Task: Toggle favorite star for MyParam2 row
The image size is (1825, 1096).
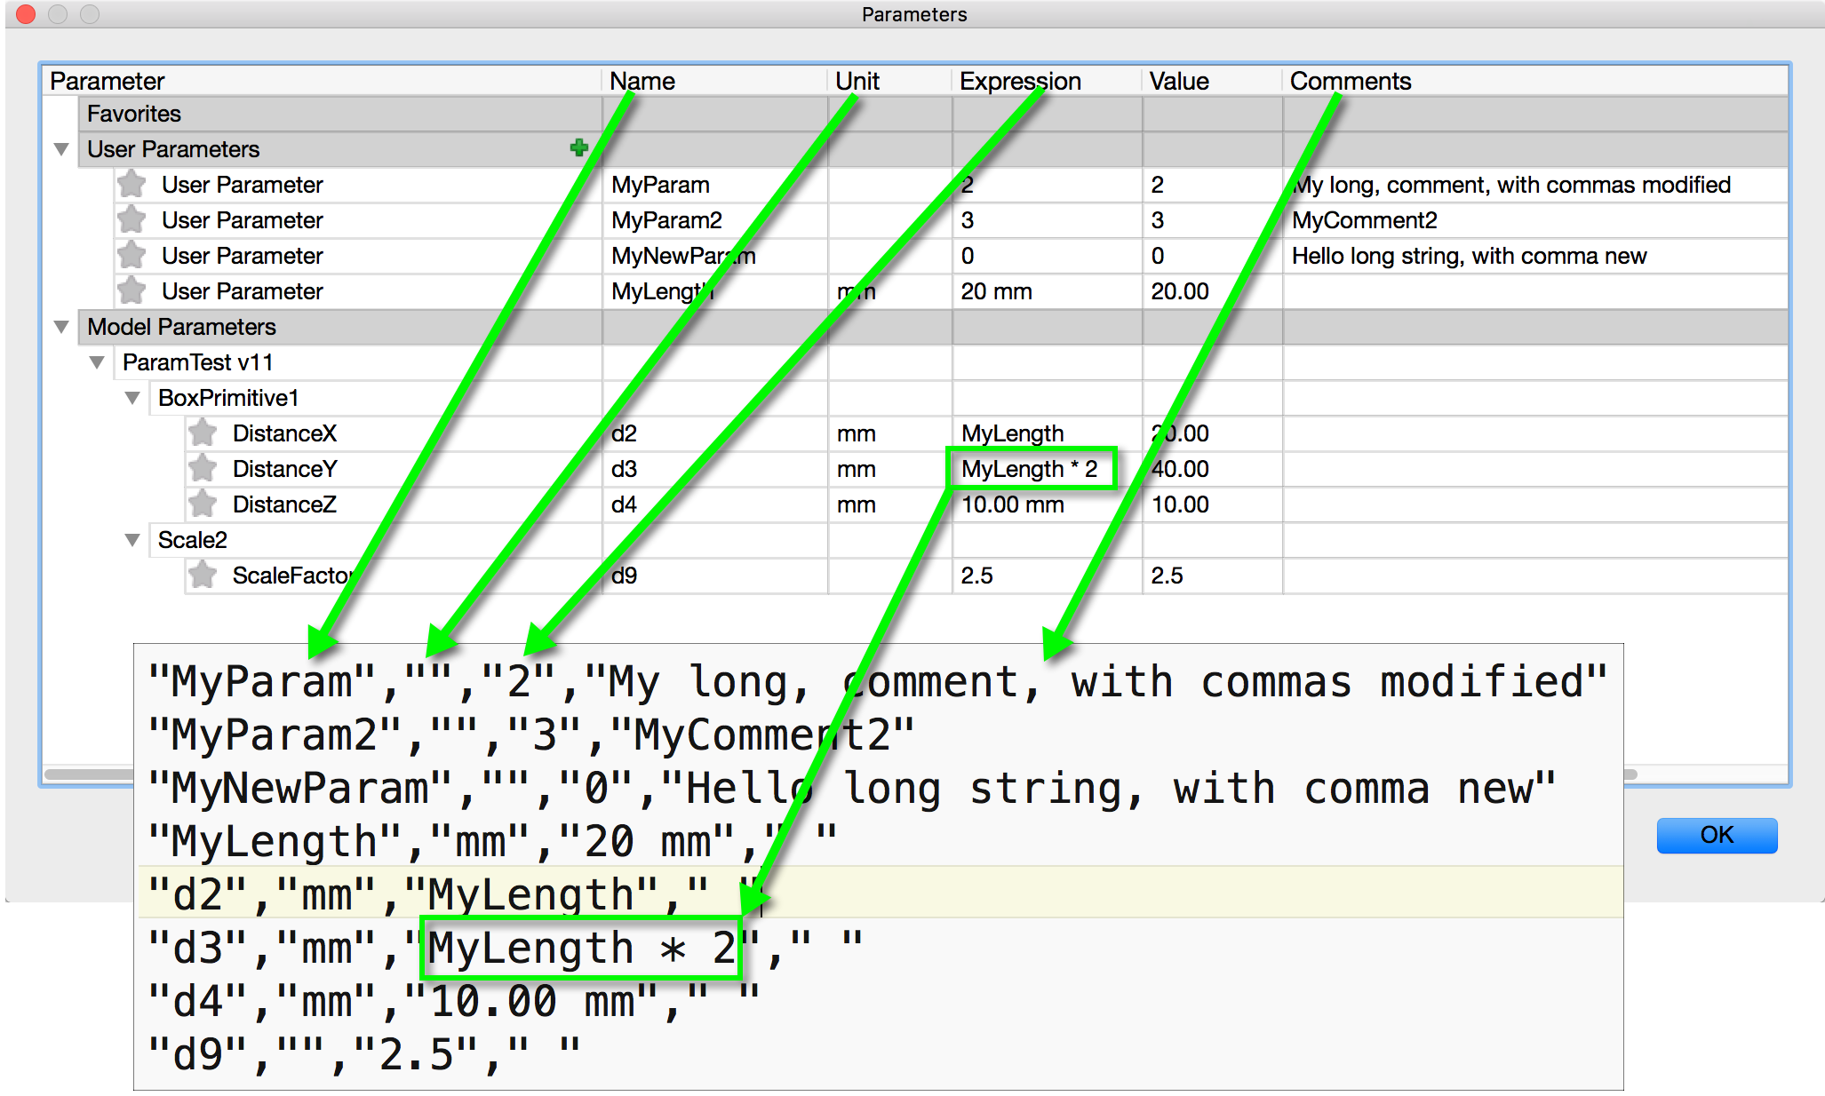Action: tap(131, 219)
